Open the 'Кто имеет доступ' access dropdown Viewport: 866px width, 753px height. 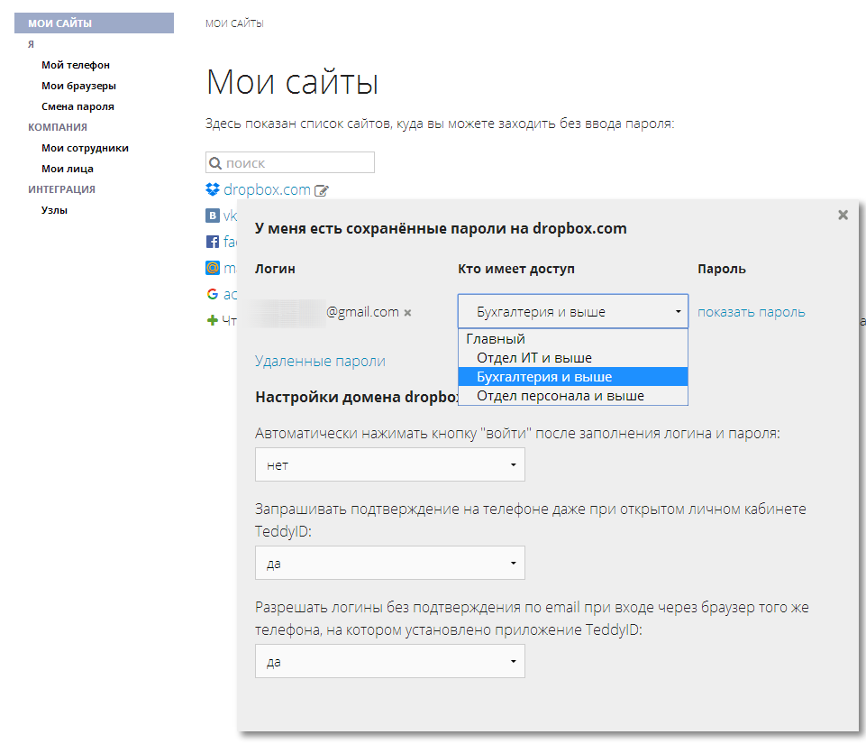pyautogui.click(x=572, y=312)
